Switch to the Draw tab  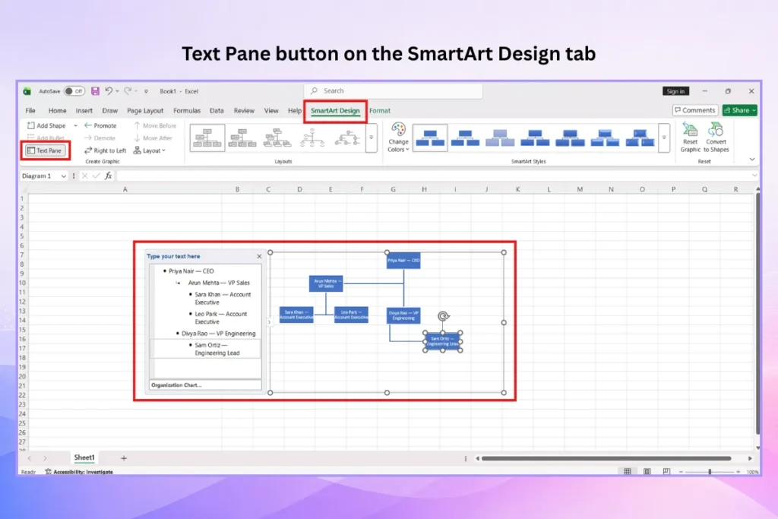(109, 111)
